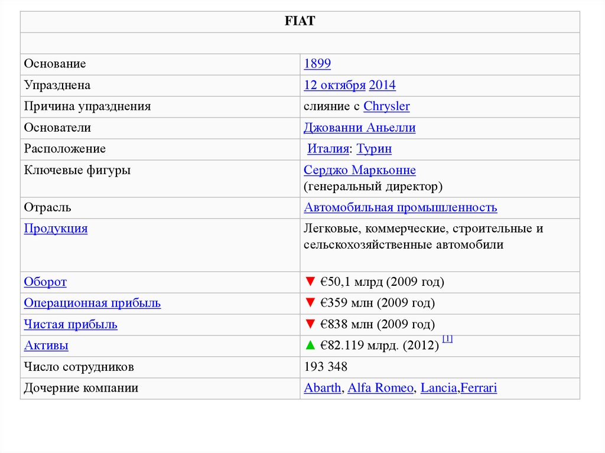
Task: Select the 'Основатели' row label
Action: click(57, 128)
